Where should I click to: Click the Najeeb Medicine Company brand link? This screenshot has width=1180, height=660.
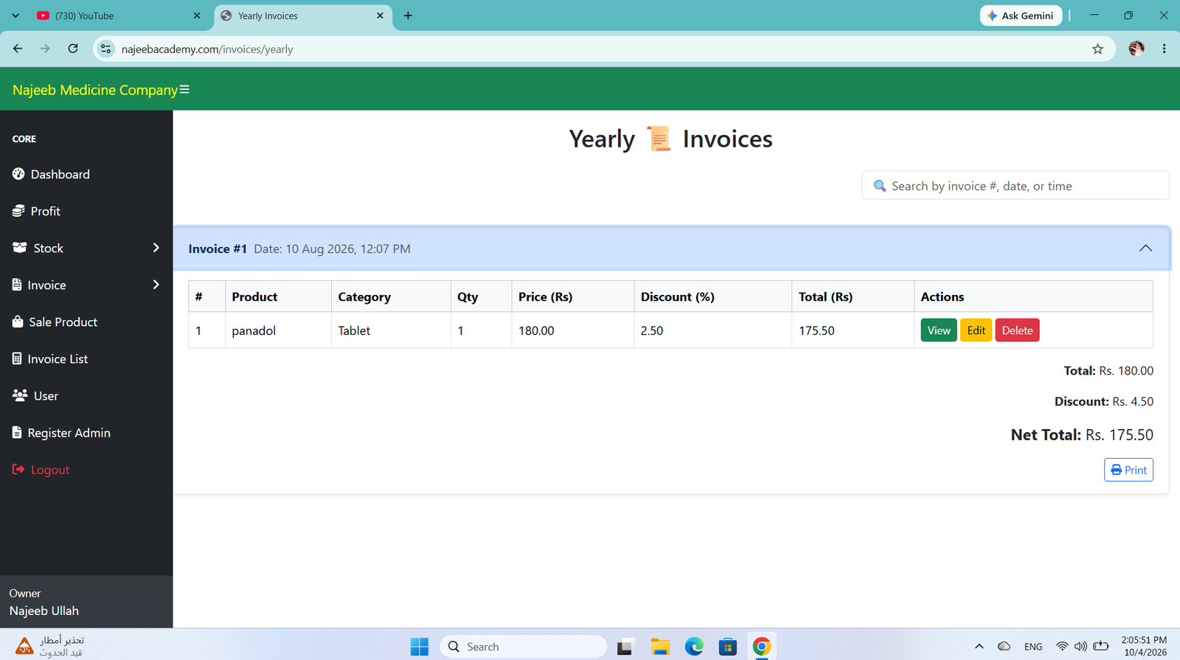click(x=95, y=90)
